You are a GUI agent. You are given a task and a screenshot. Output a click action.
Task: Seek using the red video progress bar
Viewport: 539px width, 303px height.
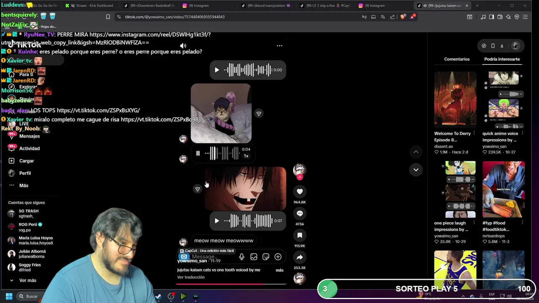[x=231, y=284]
